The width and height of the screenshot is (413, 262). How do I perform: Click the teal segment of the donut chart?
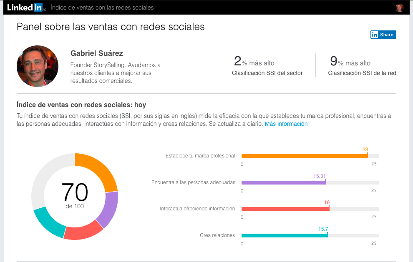(48, 223)
